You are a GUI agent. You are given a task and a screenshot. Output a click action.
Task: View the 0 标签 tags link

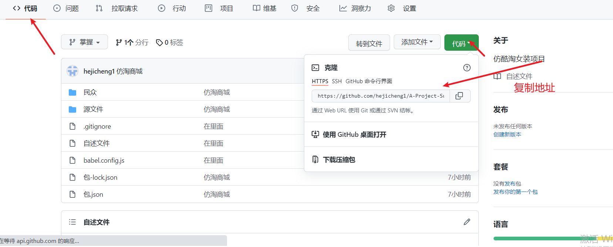point(170,43)
